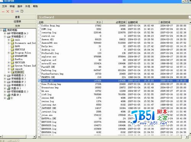The height and width of the screenshot is (142, 191).
Task: Click the 我的电脑 computer icon in tree
Action: 5,30
